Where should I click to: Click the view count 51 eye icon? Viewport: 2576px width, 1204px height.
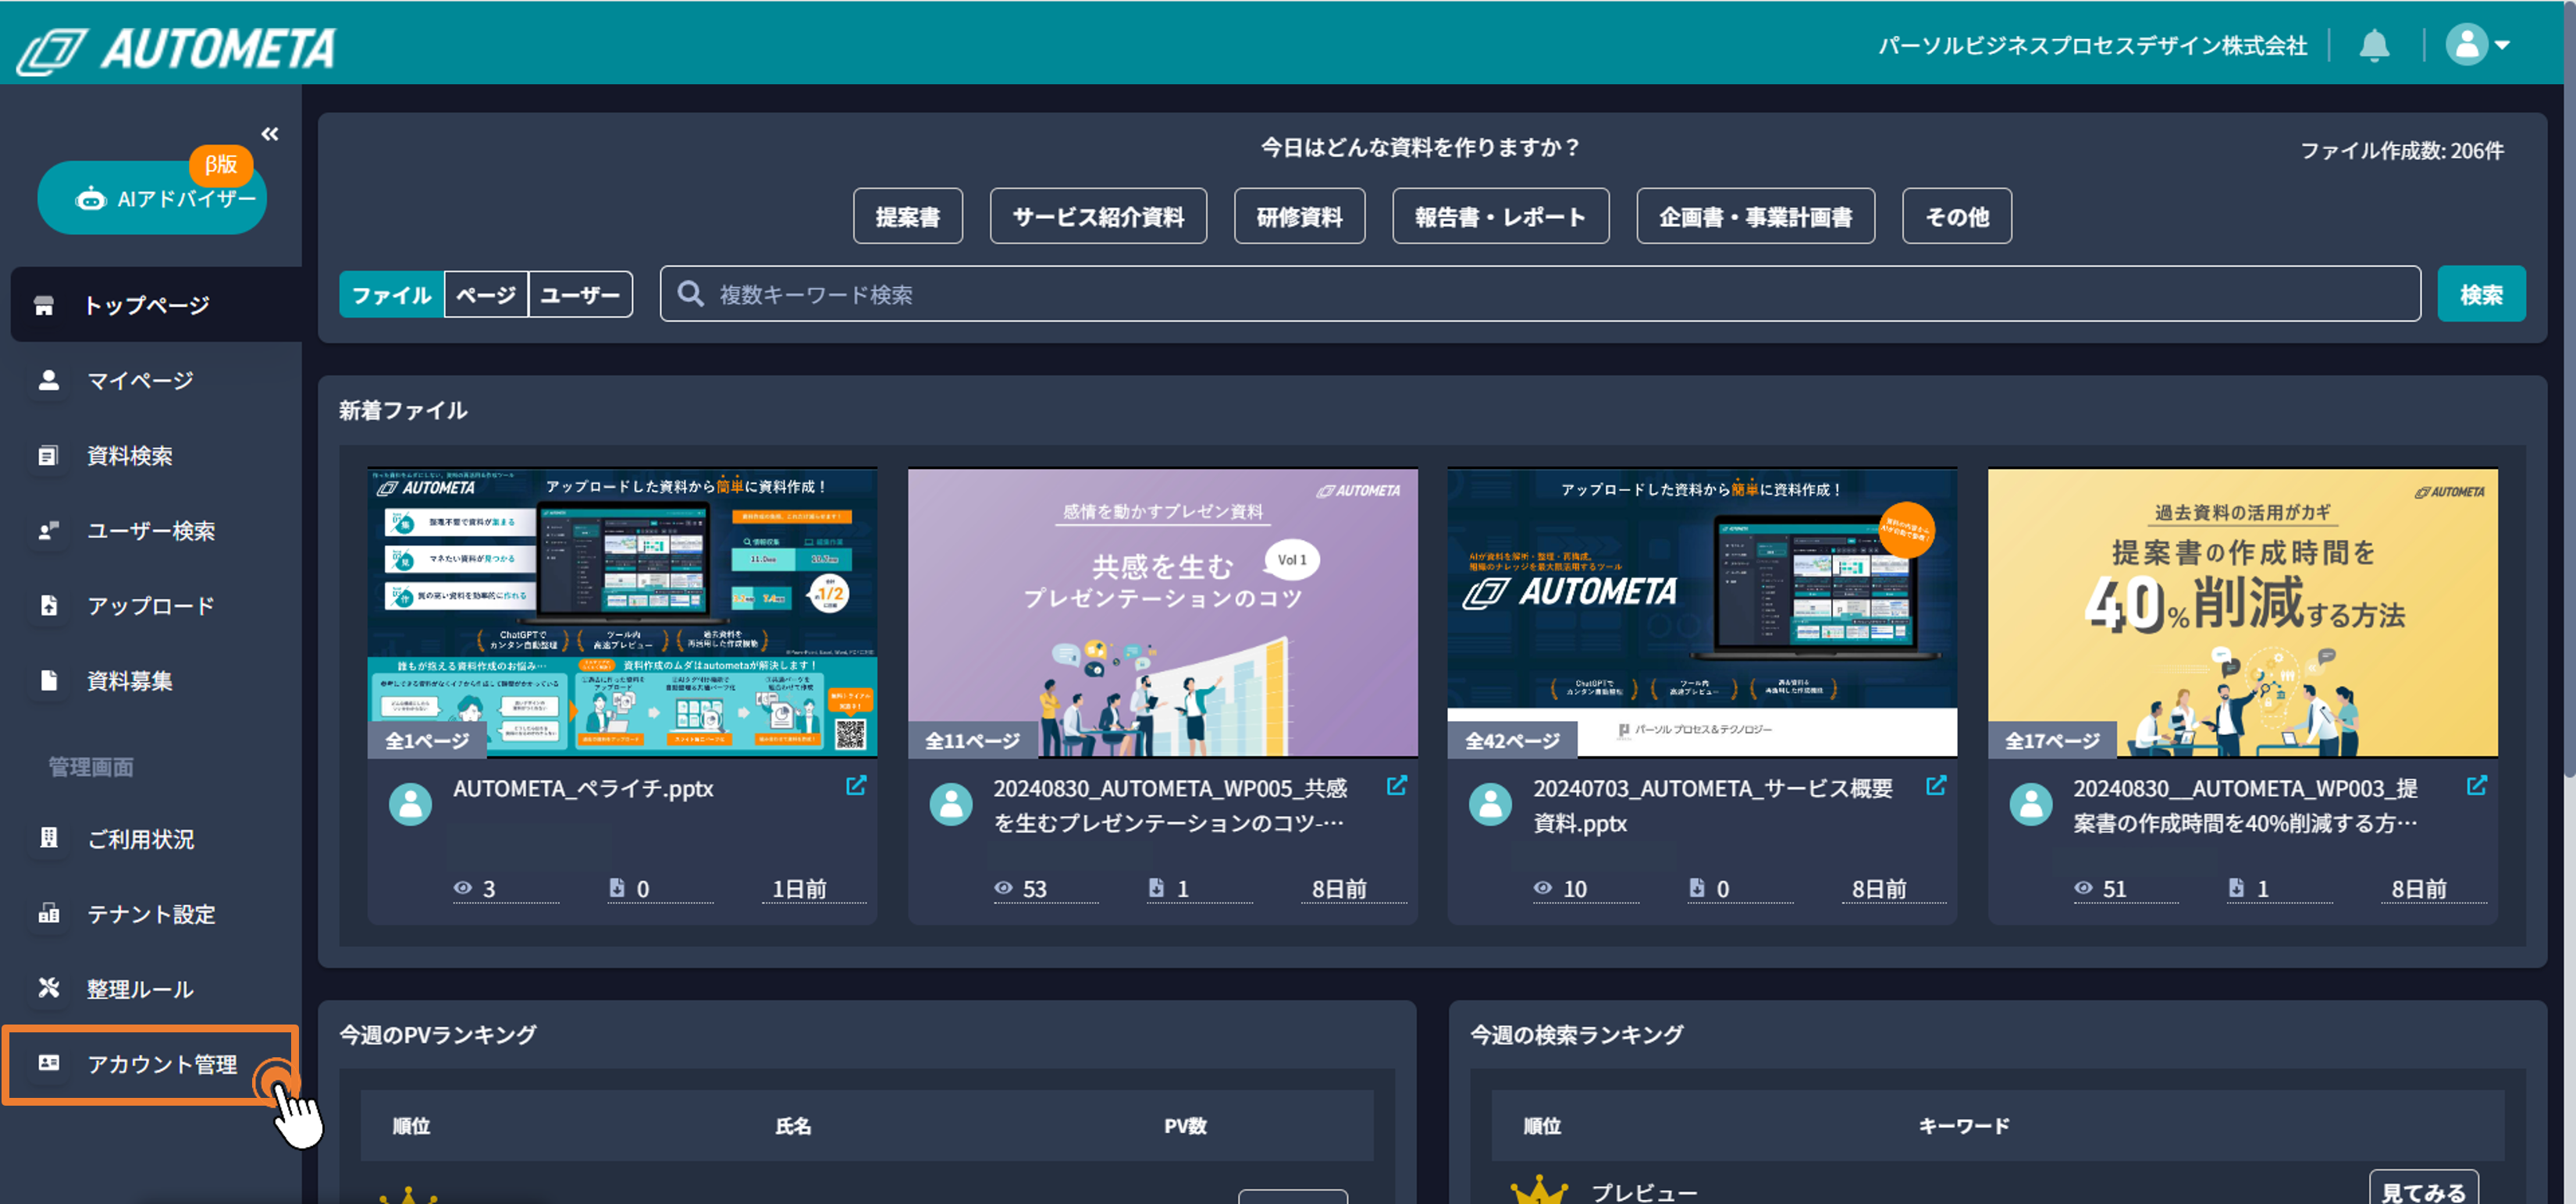[x=2083, y=888]
